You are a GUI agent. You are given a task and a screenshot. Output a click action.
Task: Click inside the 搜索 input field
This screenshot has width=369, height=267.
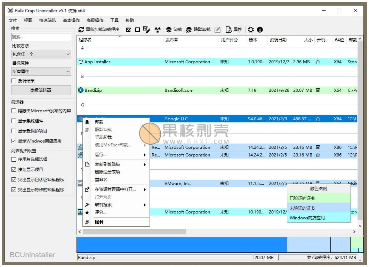pos(41,37)
